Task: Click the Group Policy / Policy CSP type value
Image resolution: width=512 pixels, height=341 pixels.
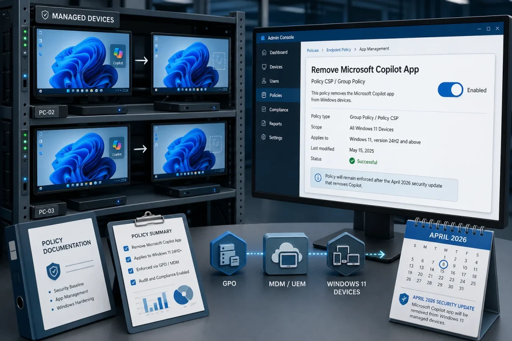Action: (374, 118)
